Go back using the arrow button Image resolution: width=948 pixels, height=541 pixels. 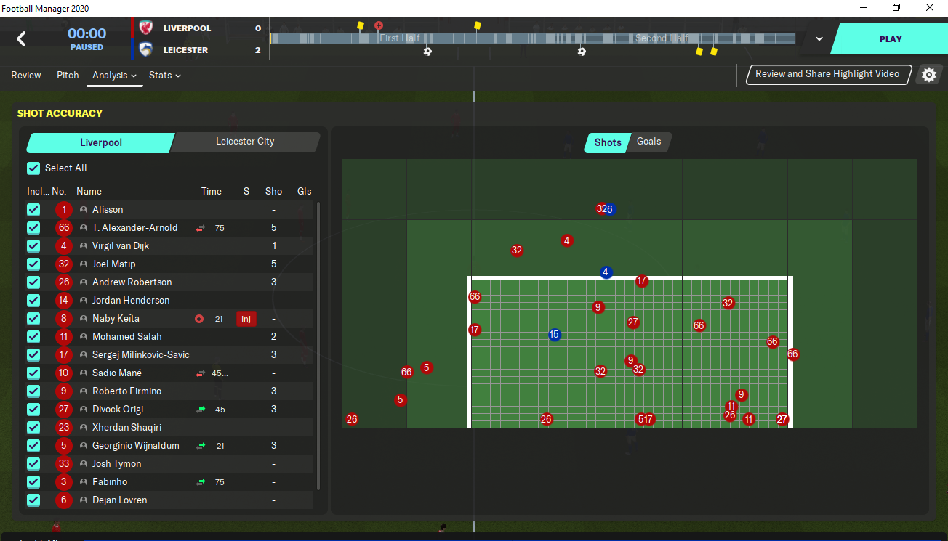[21, 39]
